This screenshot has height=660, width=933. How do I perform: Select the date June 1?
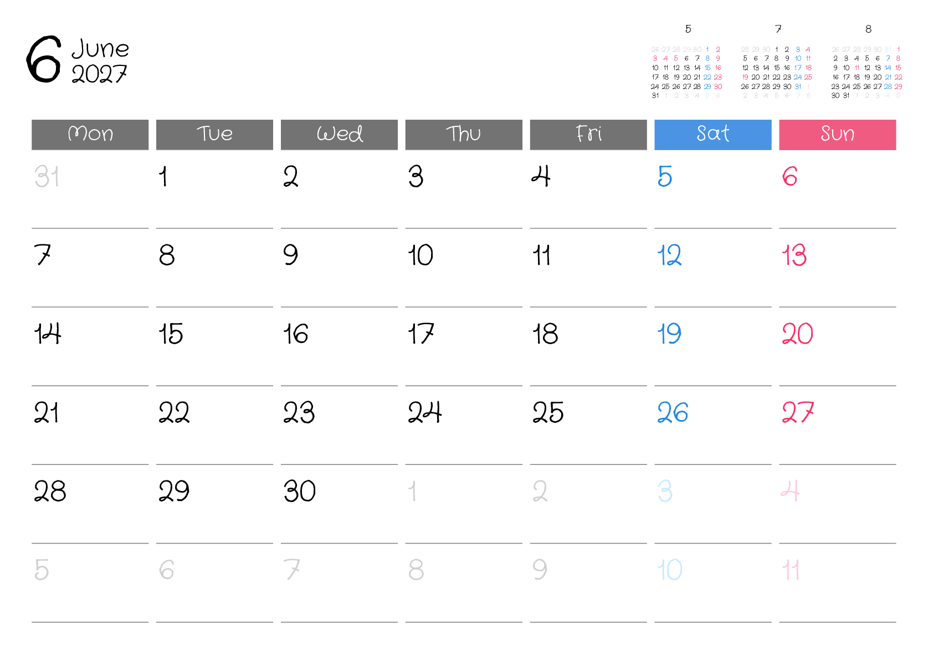(x=163, y=177)
